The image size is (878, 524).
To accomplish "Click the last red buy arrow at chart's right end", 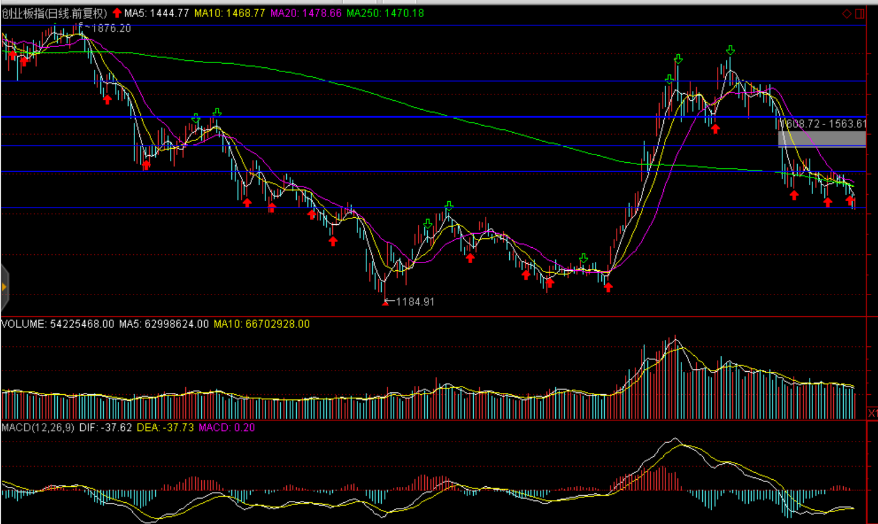I will click(850, 201).
